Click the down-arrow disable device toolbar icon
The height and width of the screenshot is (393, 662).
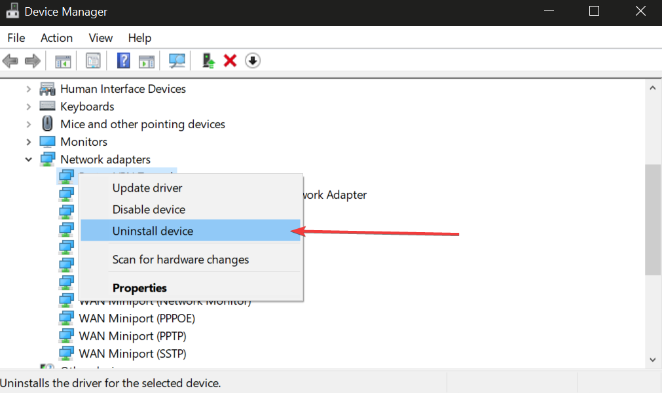[253, 61]
